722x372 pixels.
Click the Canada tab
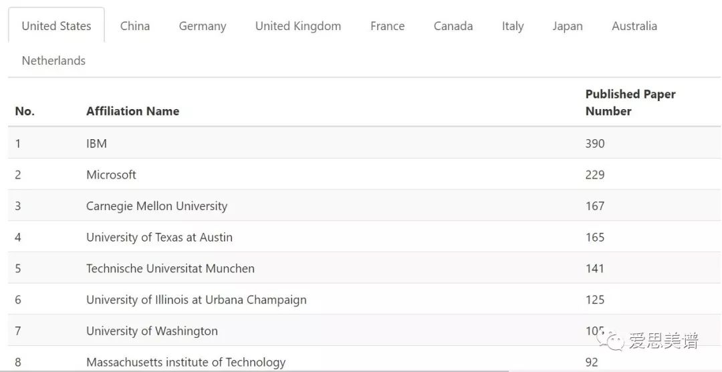point(453,26)
